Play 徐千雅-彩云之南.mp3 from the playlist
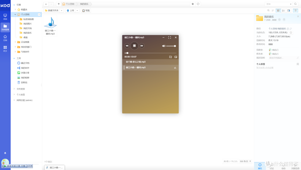This screenshot has width=301, height=170. pos(150,62)
